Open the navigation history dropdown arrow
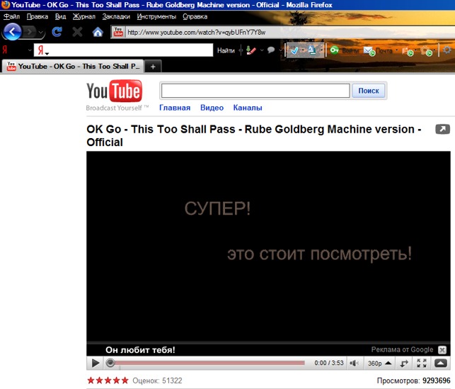 click(41, 32)
